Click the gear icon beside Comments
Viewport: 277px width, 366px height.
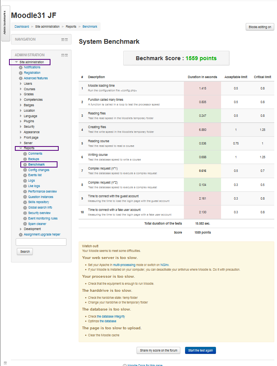25,154
